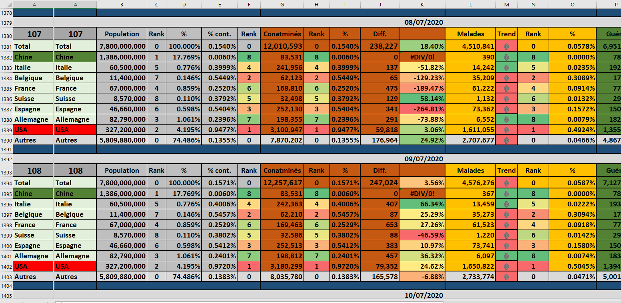Screen dimensions: 621x303
Task: Select column G header
Action: click(x=282, y=4)
